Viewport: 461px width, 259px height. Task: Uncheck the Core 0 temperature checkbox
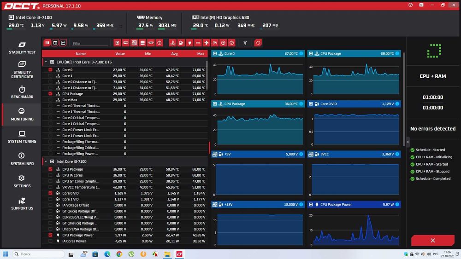[x=50, y=70]
